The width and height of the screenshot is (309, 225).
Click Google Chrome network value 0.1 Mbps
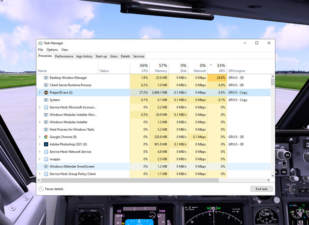199,137
